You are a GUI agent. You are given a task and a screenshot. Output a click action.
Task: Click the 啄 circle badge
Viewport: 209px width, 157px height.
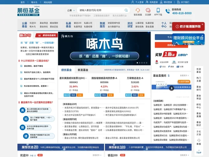coord(23,127)
